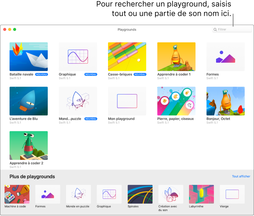Click the Pierre, papier, ciseaux title
Viewport: 254px width, 216px height.
point(175,119)
